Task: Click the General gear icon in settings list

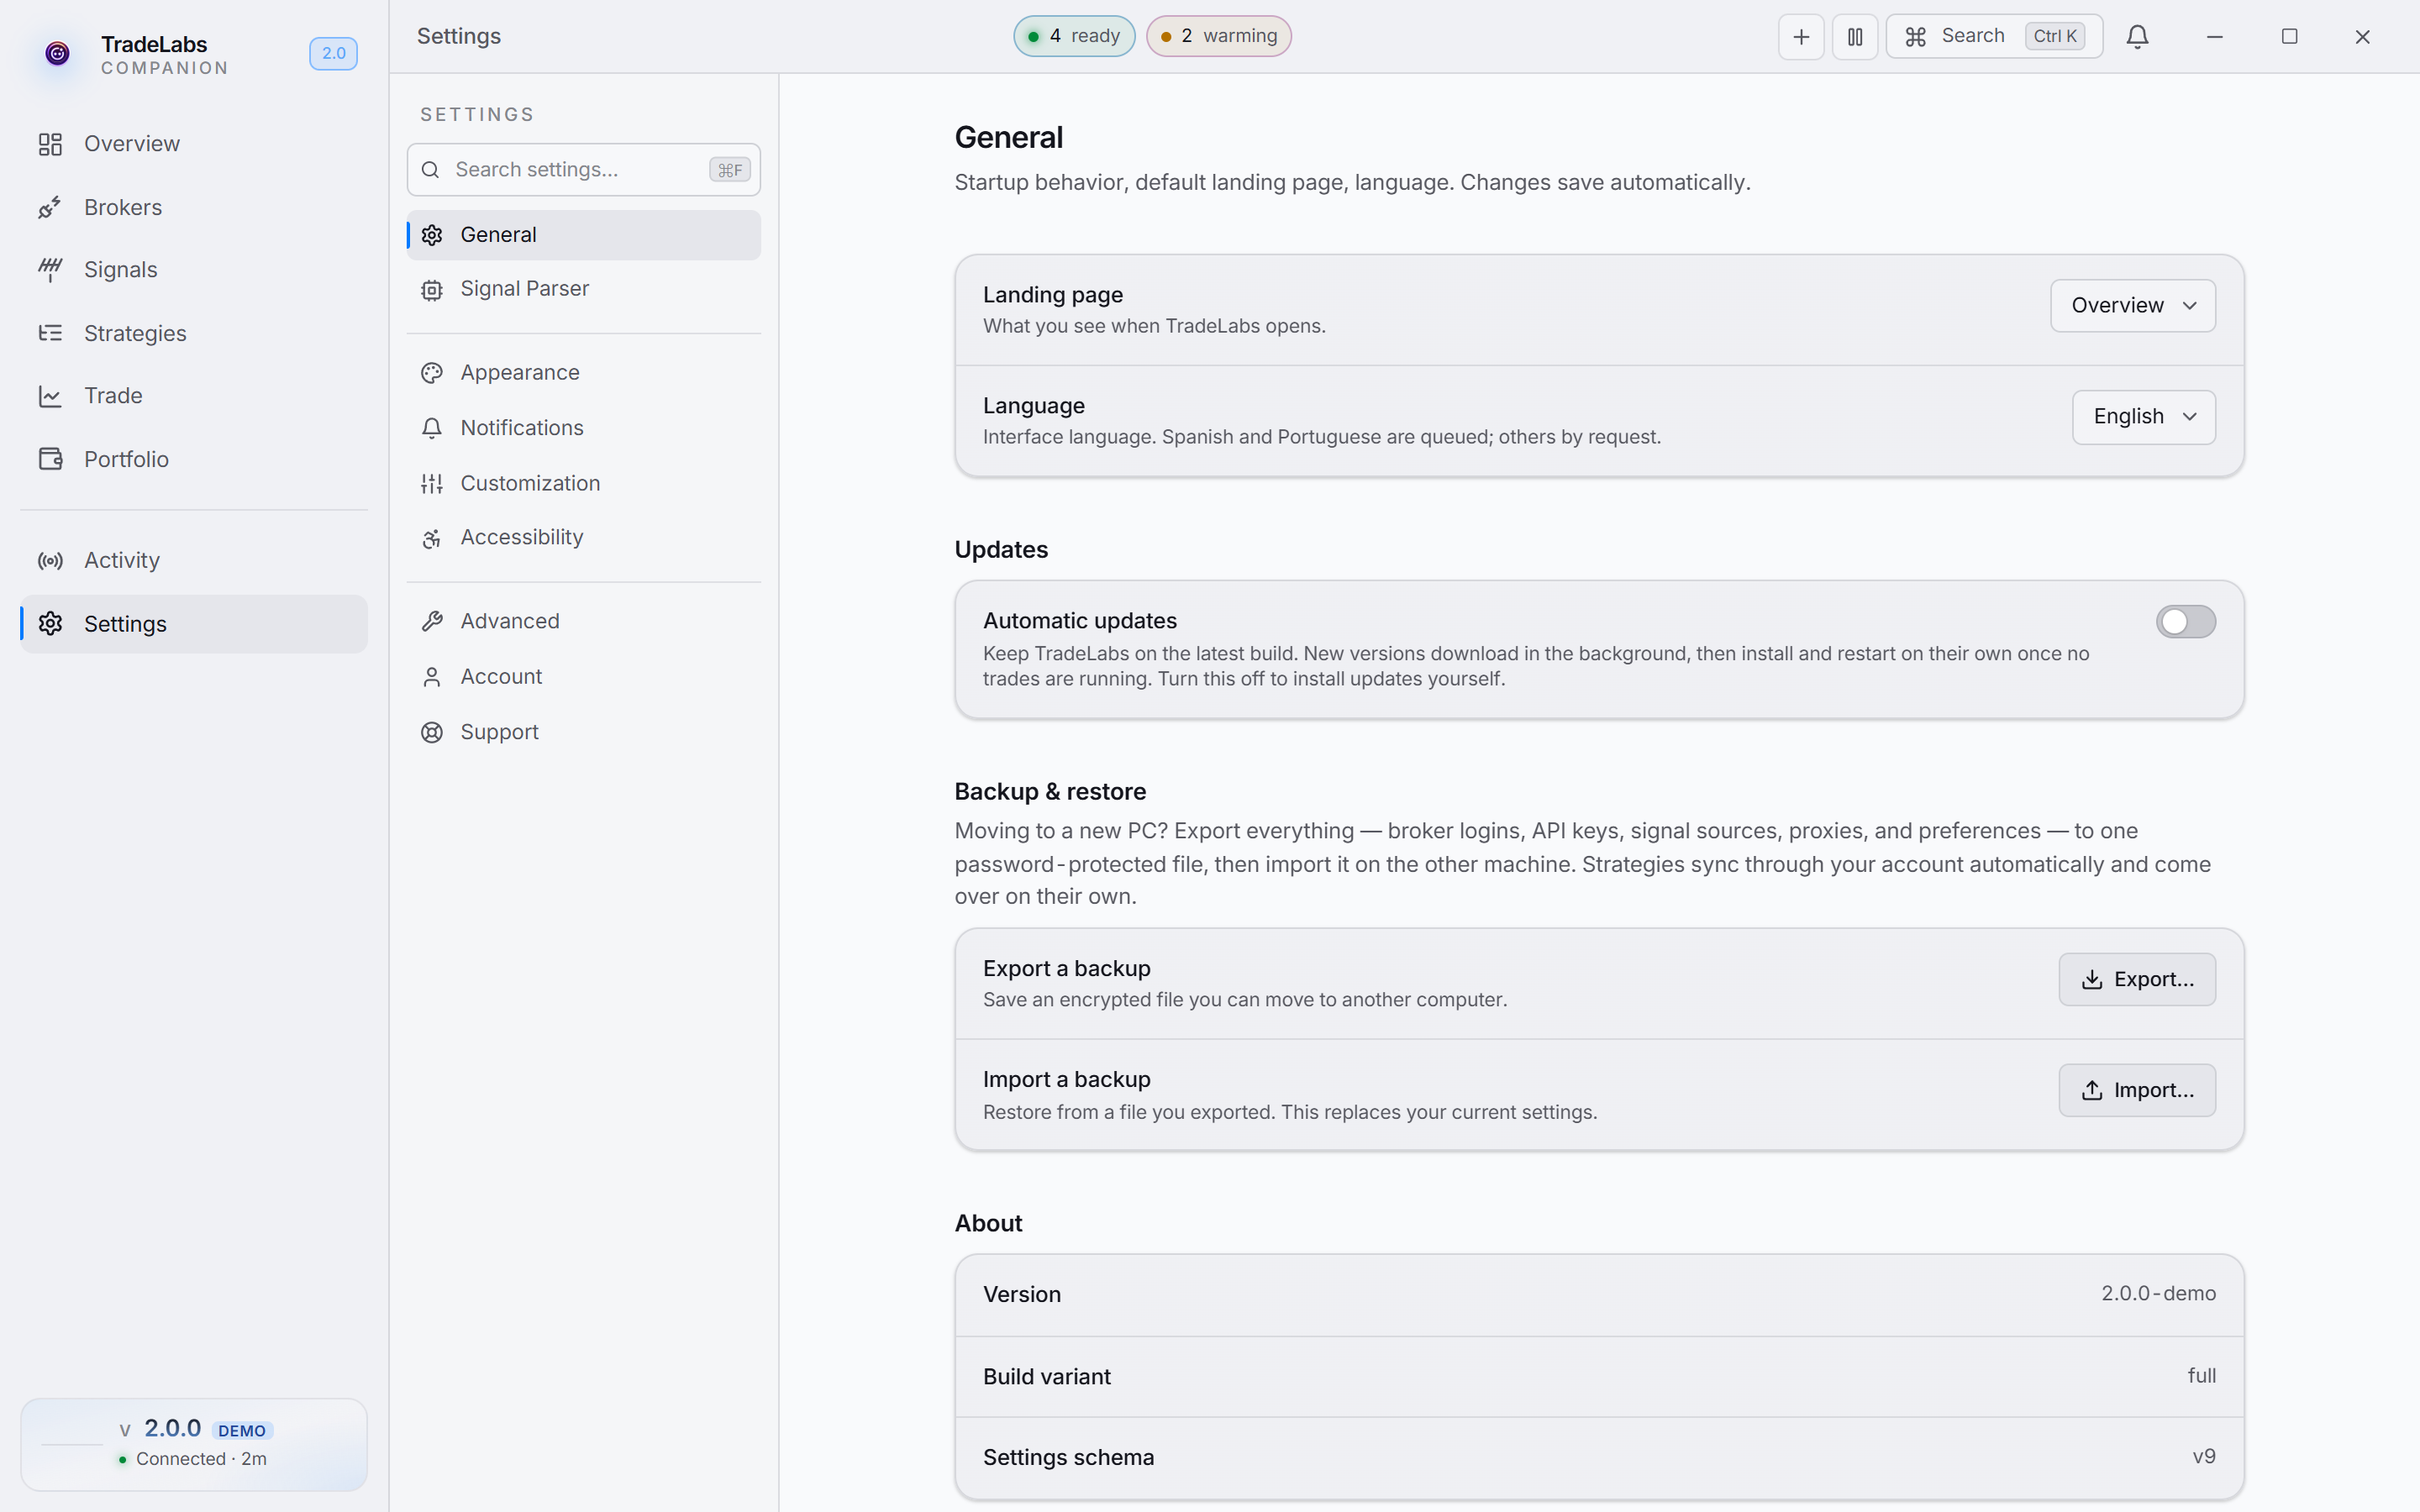Action: coord(432,235)
